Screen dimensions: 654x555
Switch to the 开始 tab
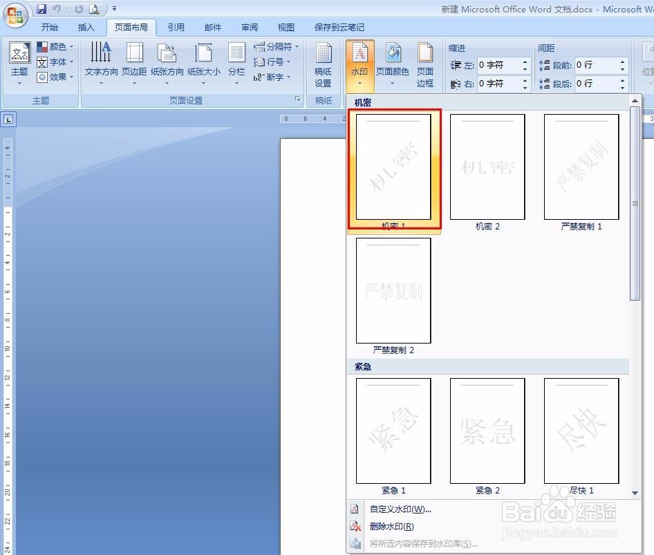pos(50,28)
